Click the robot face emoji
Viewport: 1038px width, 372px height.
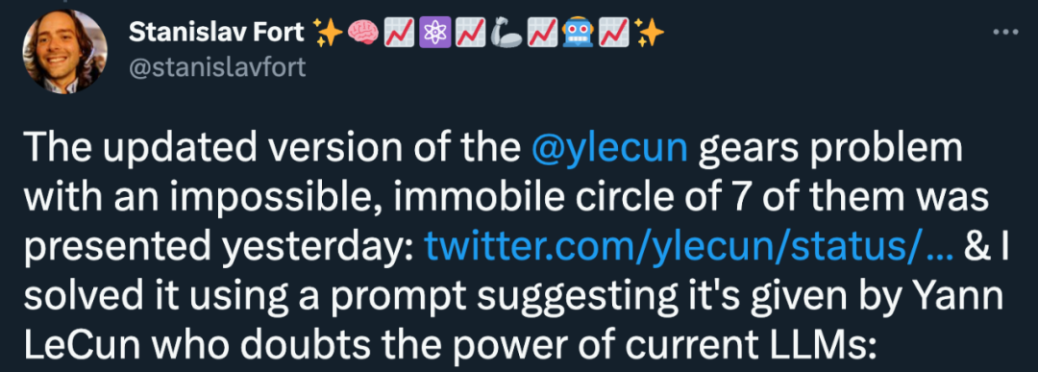pyautogui.click(x=577, y=33)
